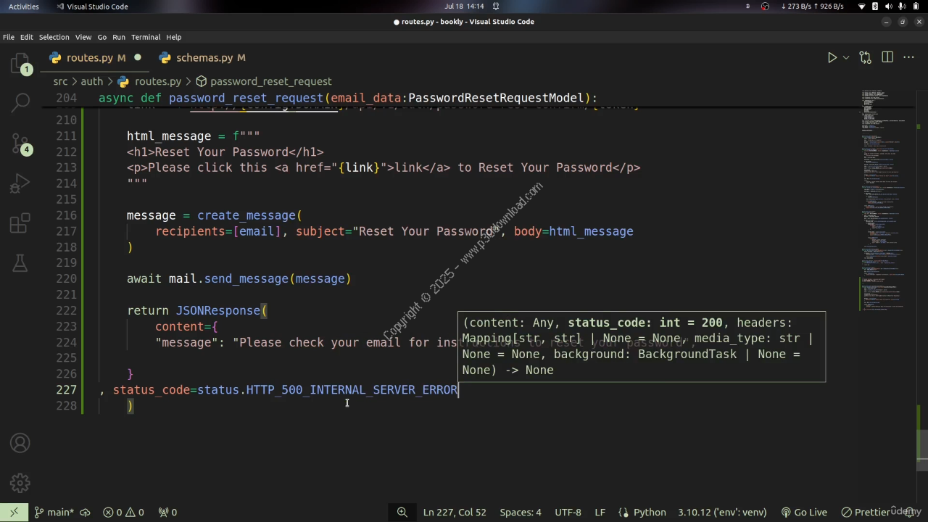
Task: Expand the run options arrow beside the play button
Action: coord(846,57)
